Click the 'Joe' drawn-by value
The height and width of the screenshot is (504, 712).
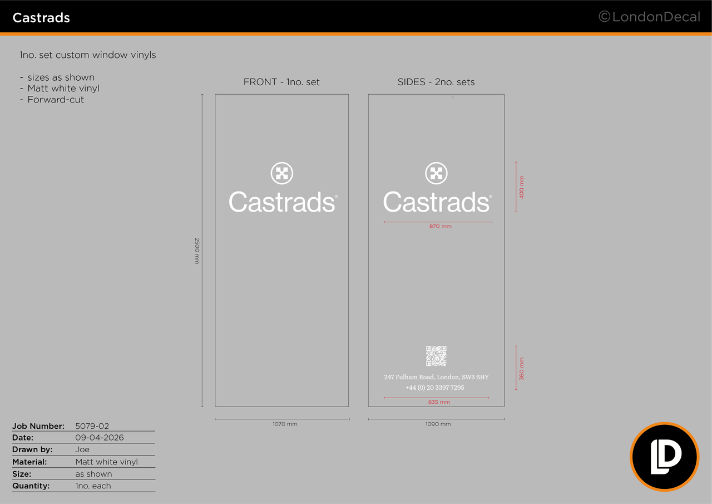pyautogui.click(x=82, y=449)
